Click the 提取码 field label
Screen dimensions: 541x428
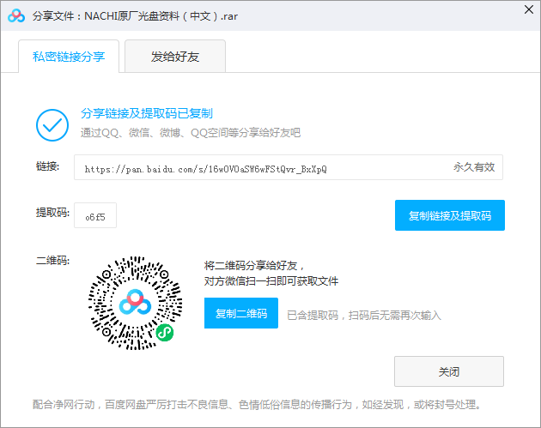51,213
